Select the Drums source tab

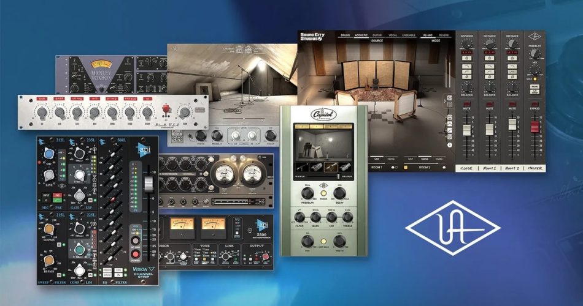pos(346,35)
